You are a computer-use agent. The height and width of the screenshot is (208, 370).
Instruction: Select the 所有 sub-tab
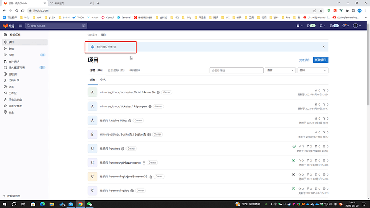tap(93, 80)
